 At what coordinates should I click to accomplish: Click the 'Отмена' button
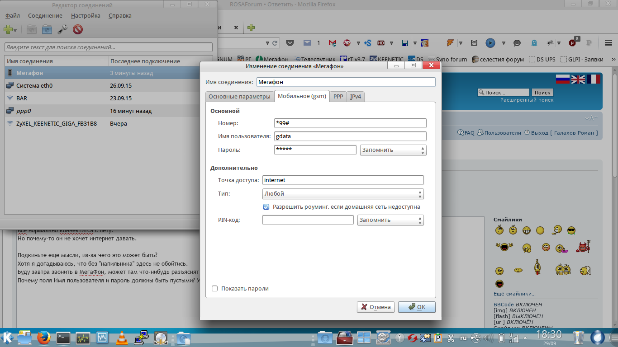376,307
